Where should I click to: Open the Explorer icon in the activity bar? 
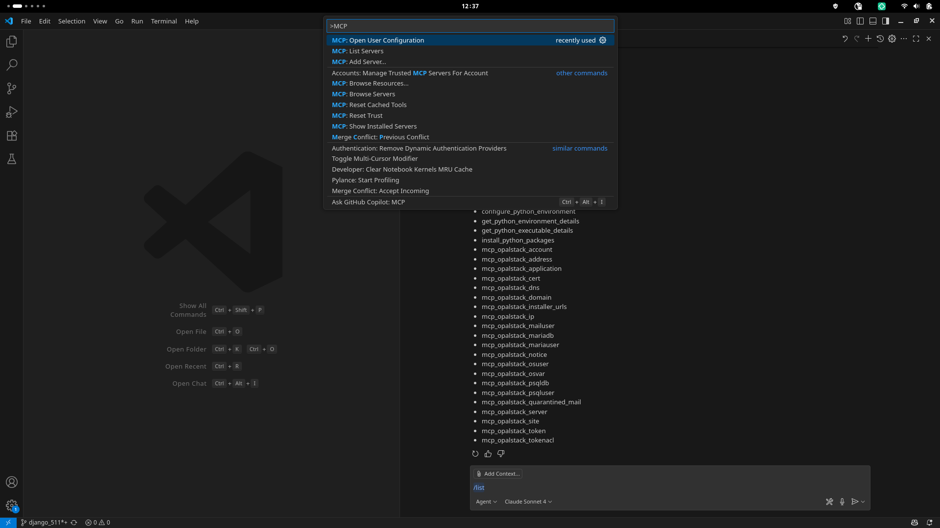(x=11, y=42)
